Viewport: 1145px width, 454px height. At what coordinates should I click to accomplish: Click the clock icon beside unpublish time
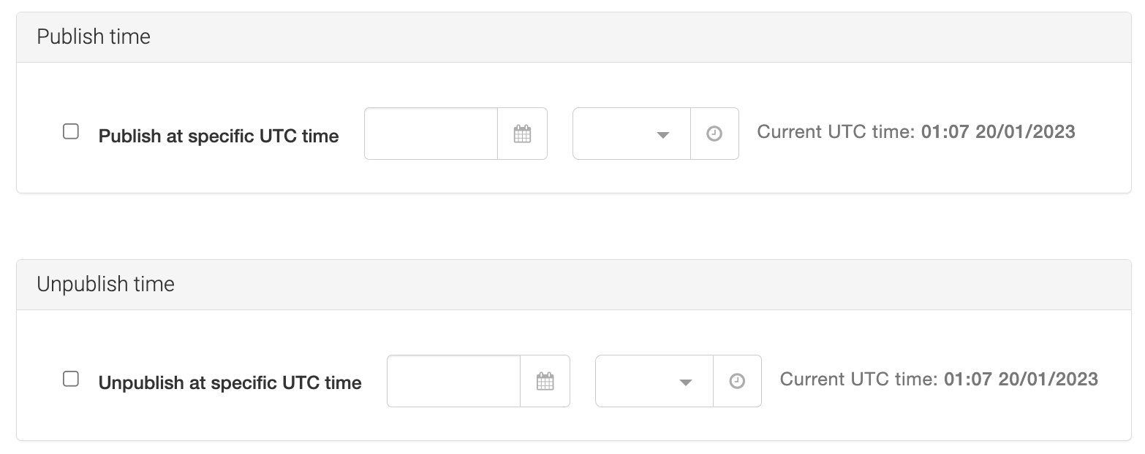(737, 381)
